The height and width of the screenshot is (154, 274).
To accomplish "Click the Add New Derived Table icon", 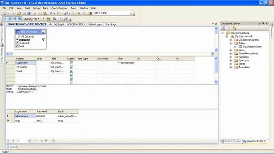I will pos(66,19).
